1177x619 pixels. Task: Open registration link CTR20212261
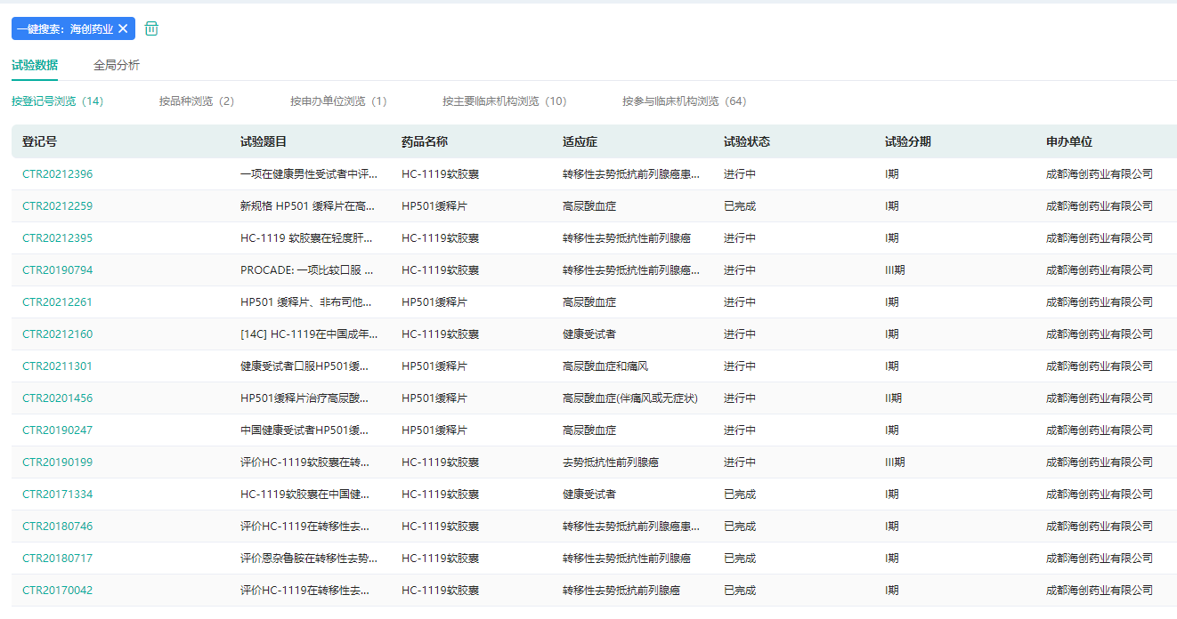pyautogui.click(x=58, y=302)
